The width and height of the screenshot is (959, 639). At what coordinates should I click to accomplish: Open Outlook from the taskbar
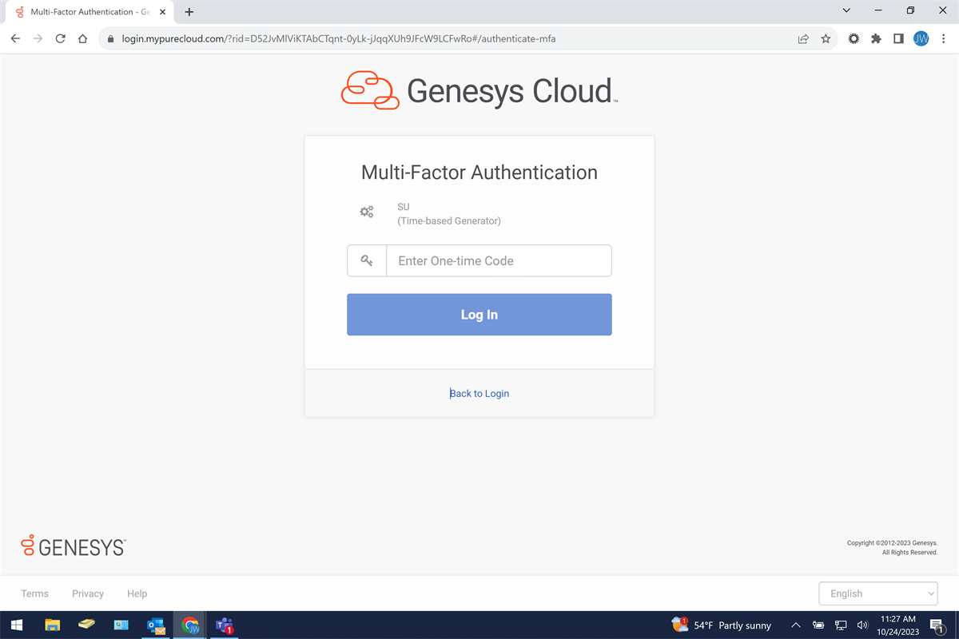[155, 625]
